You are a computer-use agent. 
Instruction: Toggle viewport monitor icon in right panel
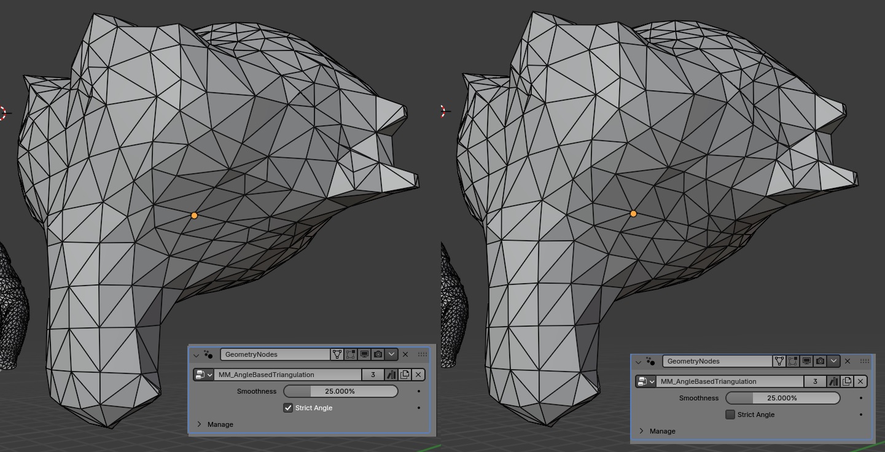pyautogui.click(x=806, y=361)
